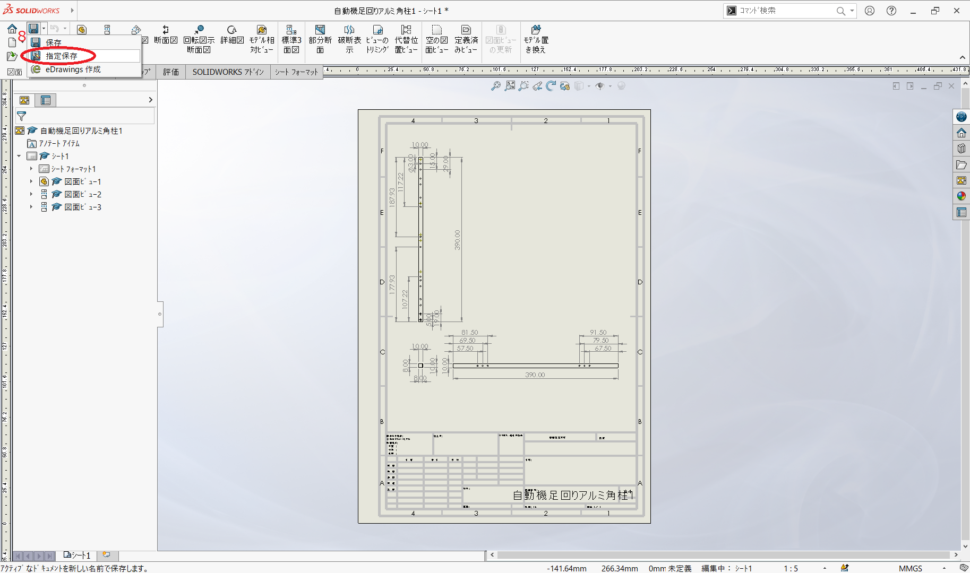Click the 1 : 5 scale in status bar
This screenshot has width=970, height=573.
(791, 568)
